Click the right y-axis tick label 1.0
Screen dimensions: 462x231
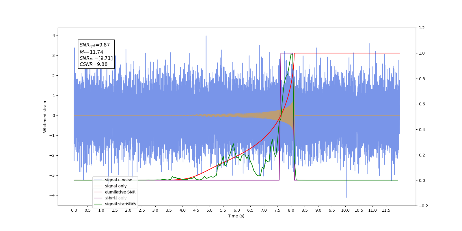point(422,53)
